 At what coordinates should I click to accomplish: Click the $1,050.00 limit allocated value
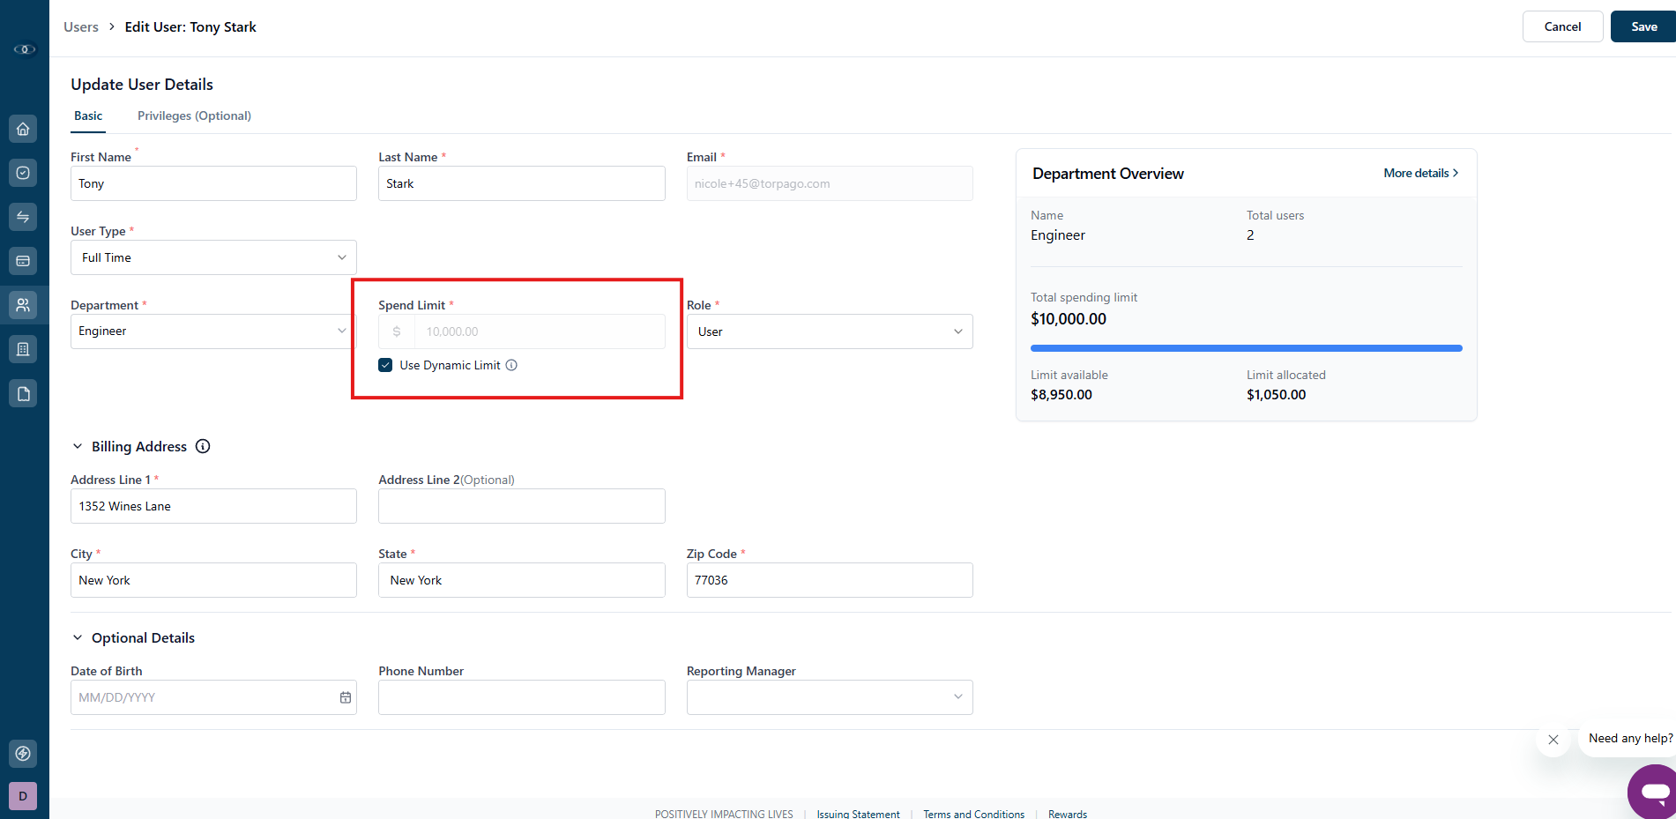pyautogui.click(x=1276, y=394)
